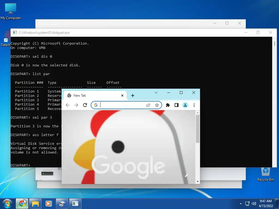Image resolution: width=279 pixels, height=209 pixels.
Task: Click the 'On computer: VM6' line
Action: [28, 48]
